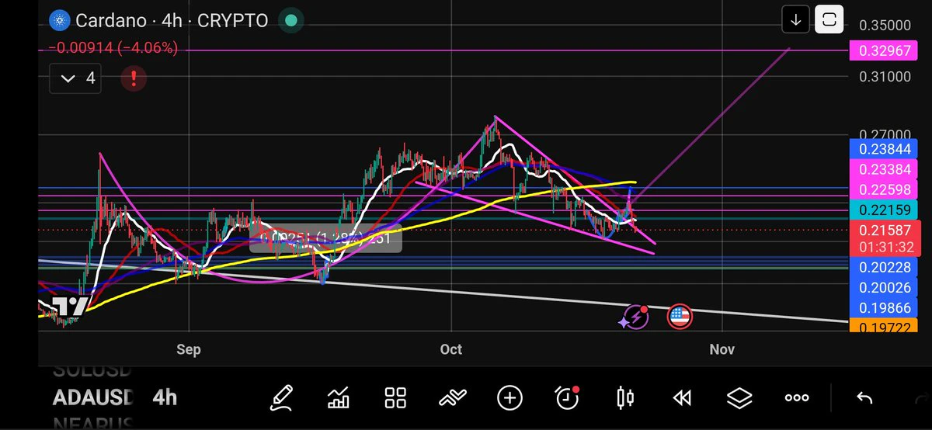Start bar replay with rewind icon
The height and width of the screenshot is (430, 932).
[682, 398]
